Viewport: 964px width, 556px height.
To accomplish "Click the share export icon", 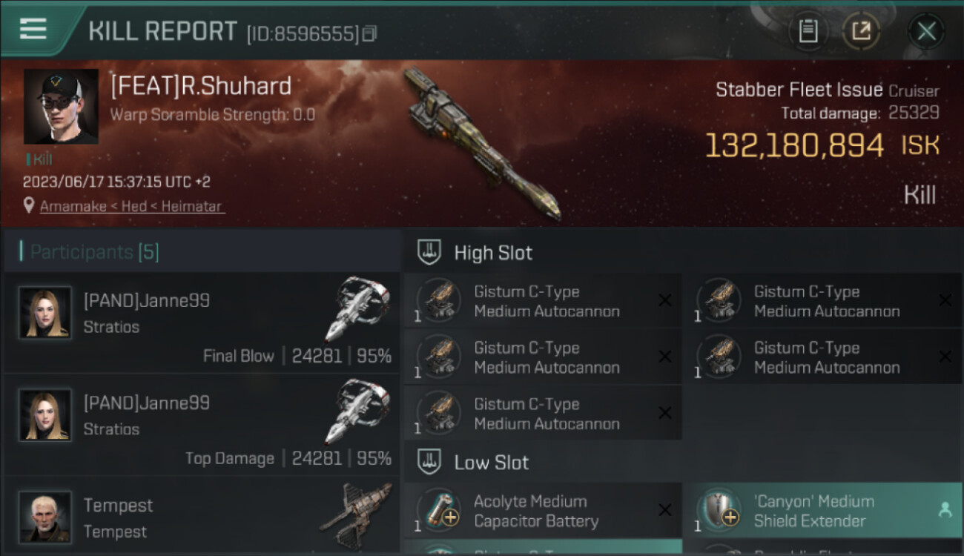I will coord(861,31).
